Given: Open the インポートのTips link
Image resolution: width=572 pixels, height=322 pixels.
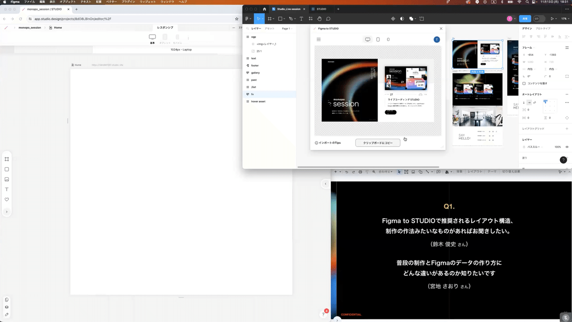Looking at the screenshot, I should click(328, 143).
